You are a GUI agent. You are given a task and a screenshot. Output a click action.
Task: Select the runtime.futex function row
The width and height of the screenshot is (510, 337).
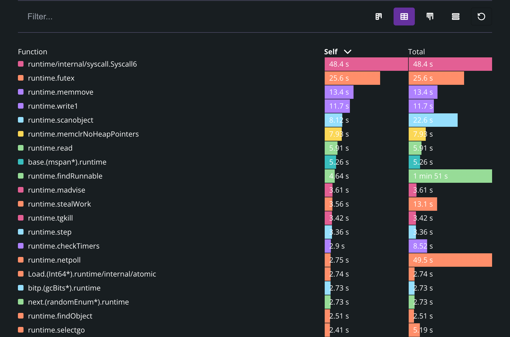coord(51,78)
